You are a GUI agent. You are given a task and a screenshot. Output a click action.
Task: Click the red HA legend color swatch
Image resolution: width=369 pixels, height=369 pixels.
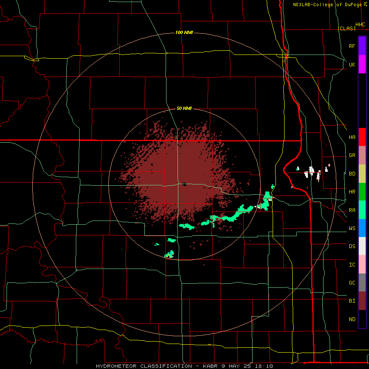[x=362, y=137]
